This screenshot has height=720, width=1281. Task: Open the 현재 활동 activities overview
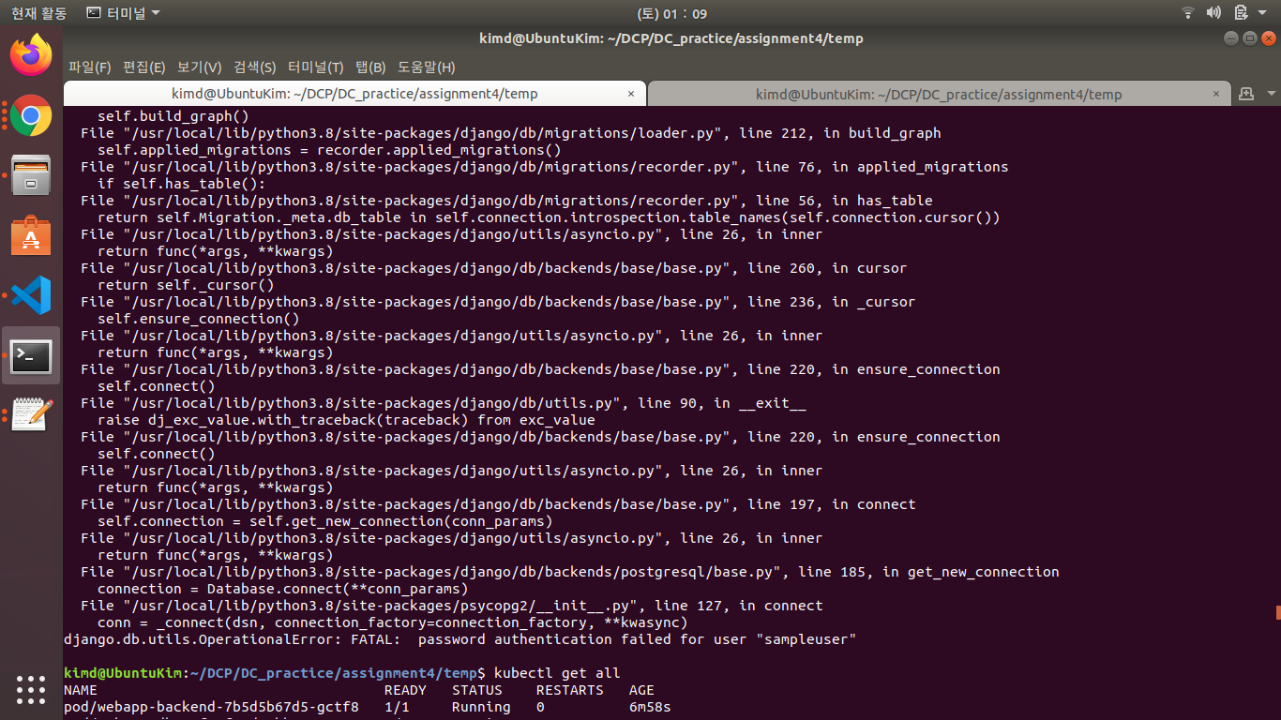(38, 13)
